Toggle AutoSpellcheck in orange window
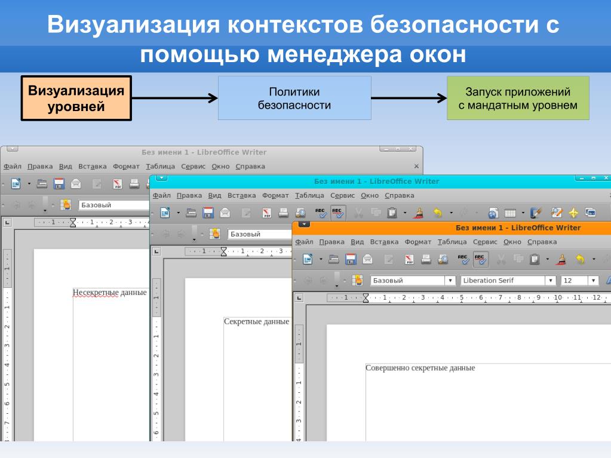Viewport: 611px width, 458px height. [480, 259]
